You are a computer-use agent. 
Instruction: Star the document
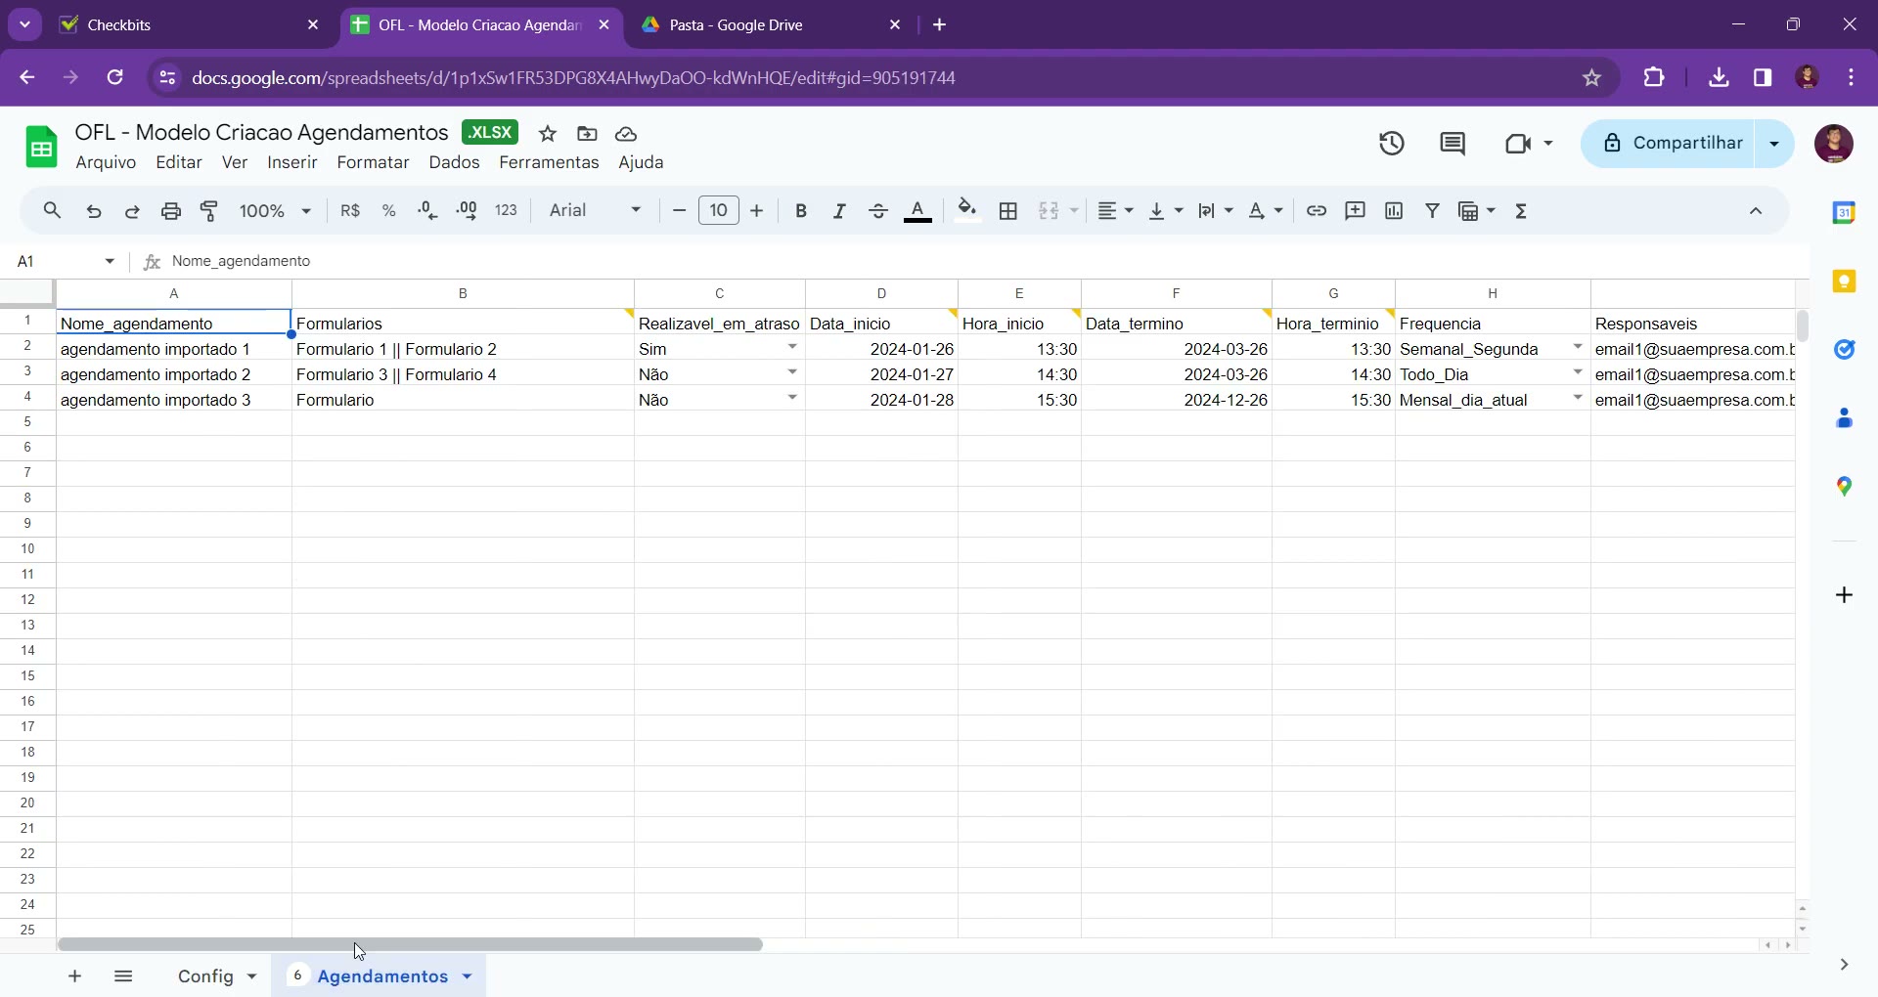click(548, 134)
